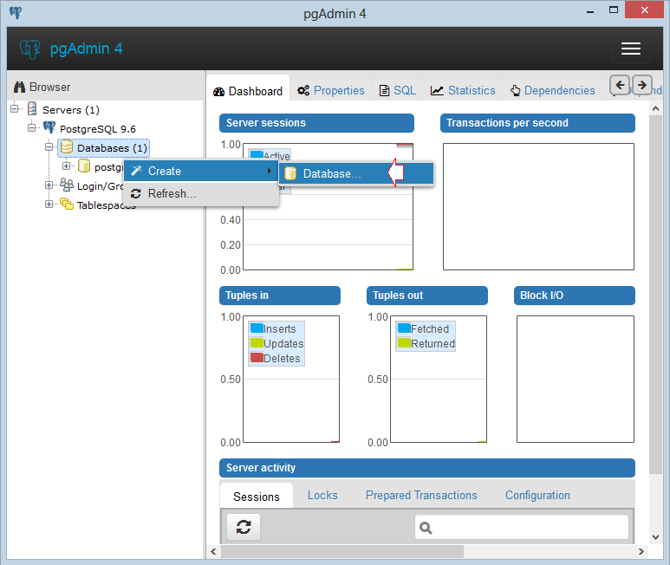Viewport: 670px width, 565px height.
Task: Click the Statistics line chart icon
Action: [437, 90]
